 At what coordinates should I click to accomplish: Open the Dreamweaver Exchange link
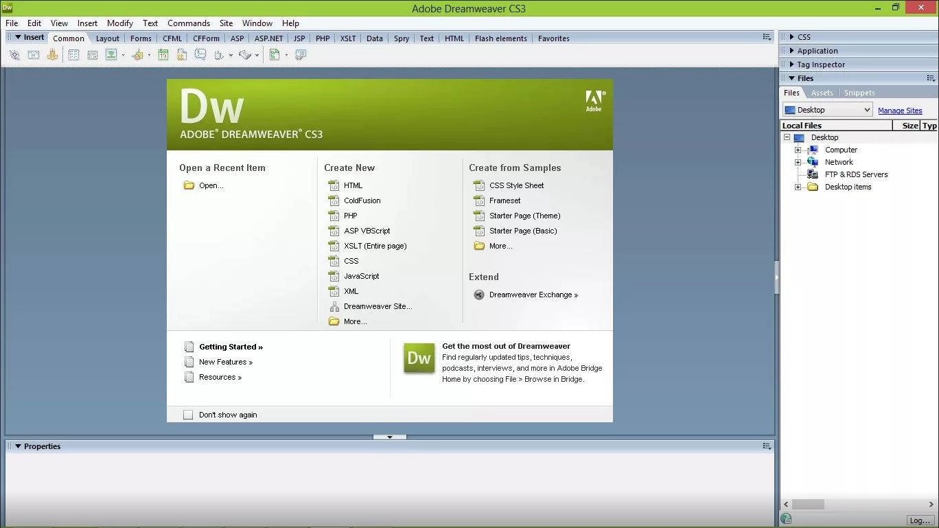(533, 295)
